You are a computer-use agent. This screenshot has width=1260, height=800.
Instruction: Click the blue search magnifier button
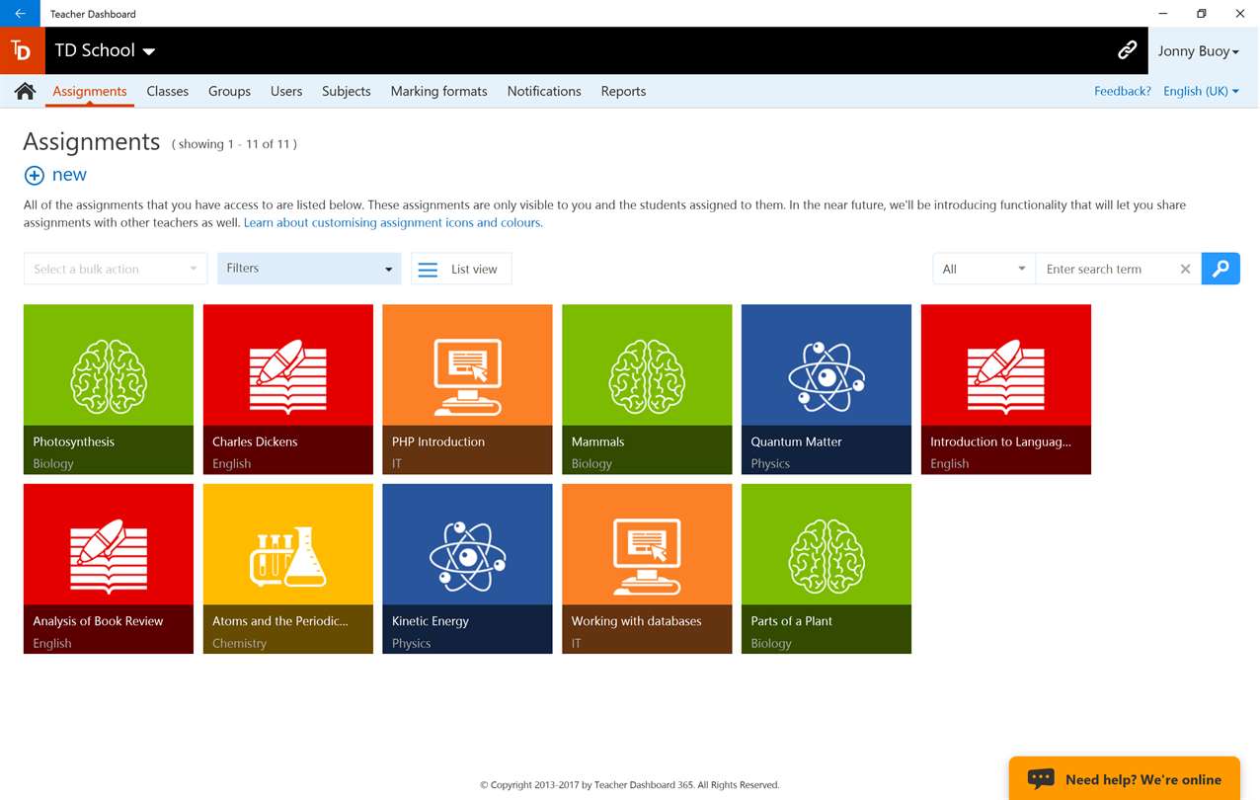pos(1221,269)
